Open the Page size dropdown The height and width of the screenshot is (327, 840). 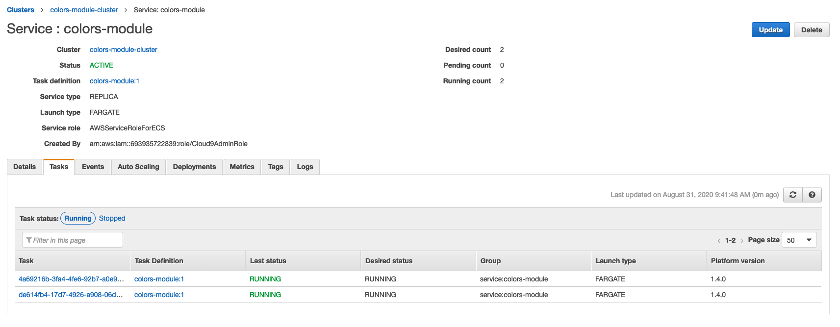799,240
